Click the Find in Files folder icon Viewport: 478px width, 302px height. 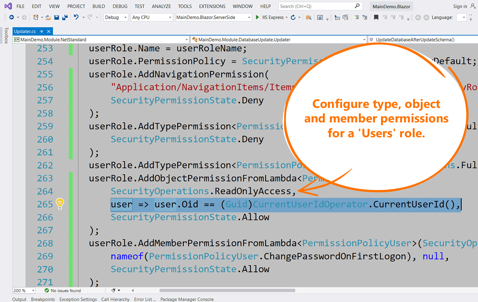click(308, 18)
